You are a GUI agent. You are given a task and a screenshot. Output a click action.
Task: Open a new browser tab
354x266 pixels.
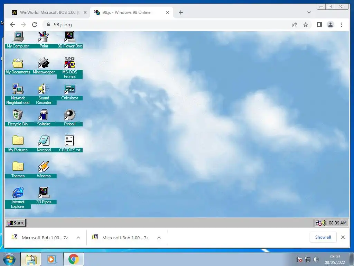[x=180, y=12]
